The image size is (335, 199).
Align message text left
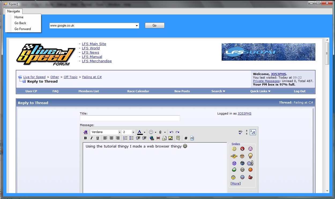tap(105, 138)
